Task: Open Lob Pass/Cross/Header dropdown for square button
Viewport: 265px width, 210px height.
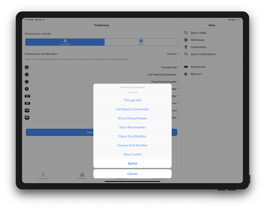Action: point(163,74)
